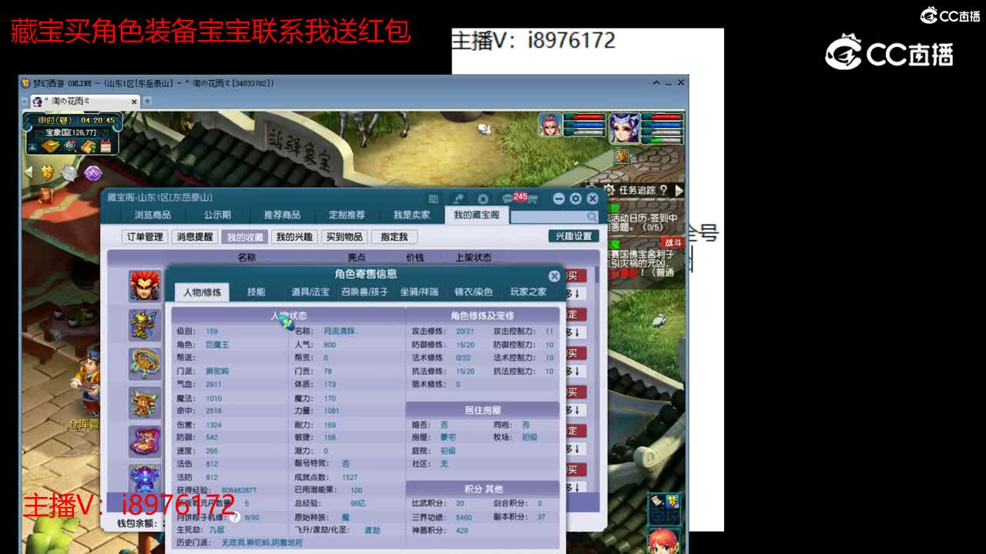The height and width of the screenshot is (554, 986).
Task: Select 我的收藏 section
Action: pos(244,237)
